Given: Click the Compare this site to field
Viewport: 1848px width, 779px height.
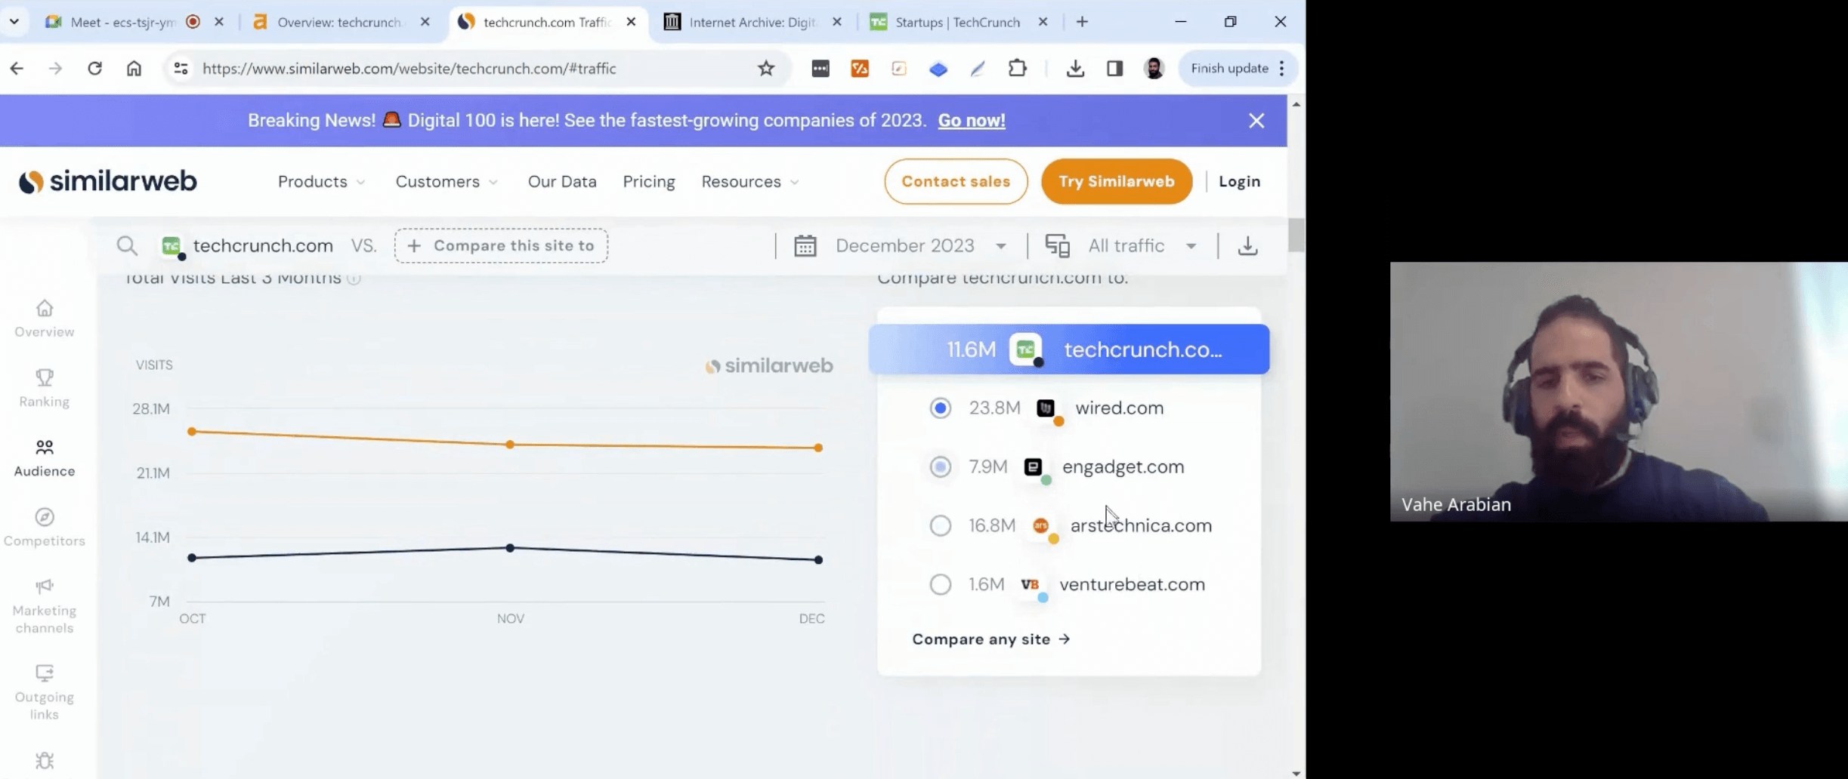Looking at the screenshot, I should pyautogui.click(x=501, y=246).
